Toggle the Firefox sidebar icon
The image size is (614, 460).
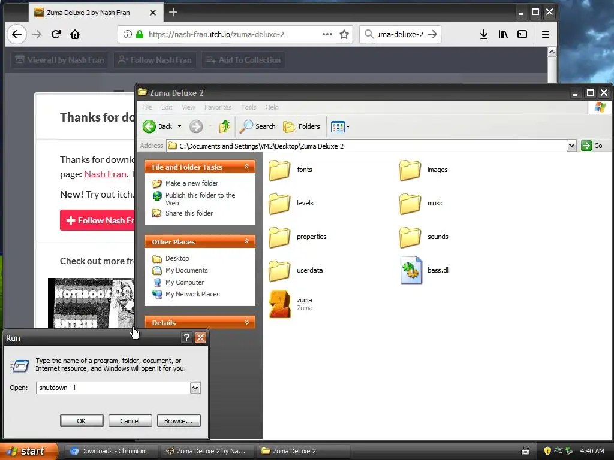pos(522,34)
